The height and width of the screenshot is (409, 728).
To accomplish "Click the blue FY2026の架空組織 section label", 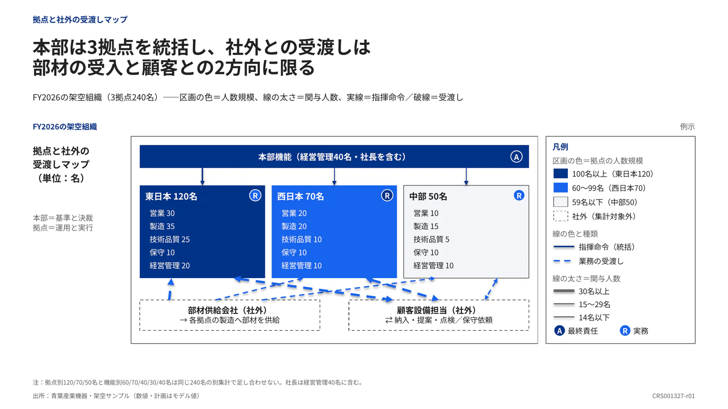I will pyautogui.click(x=65, y=127).
